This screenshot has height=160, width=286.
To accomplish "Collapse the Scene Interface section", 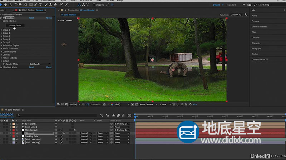I will click(2, 21).
